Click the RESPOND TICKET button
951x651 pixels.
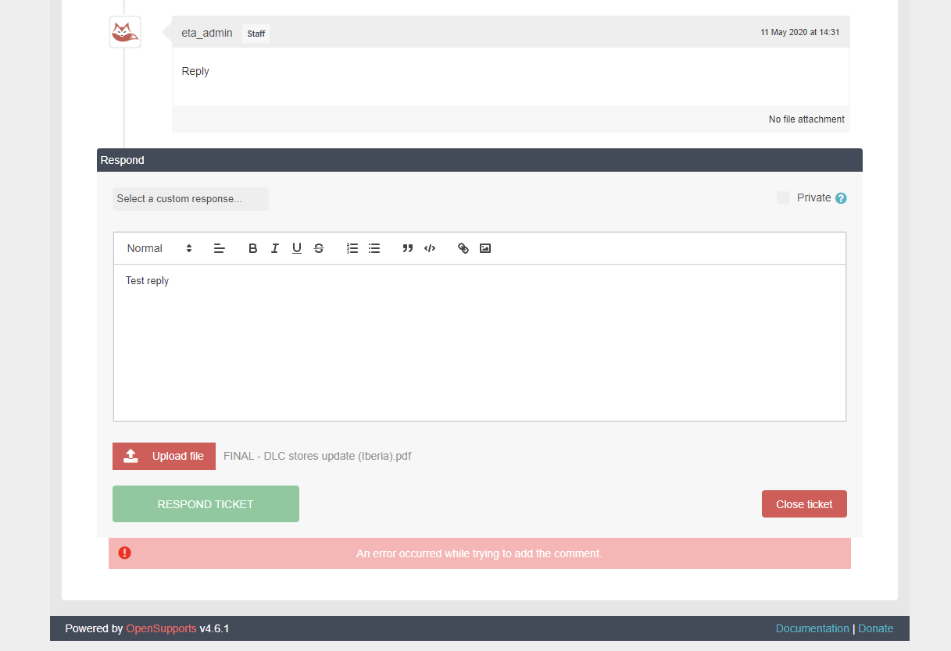(206, 503)
